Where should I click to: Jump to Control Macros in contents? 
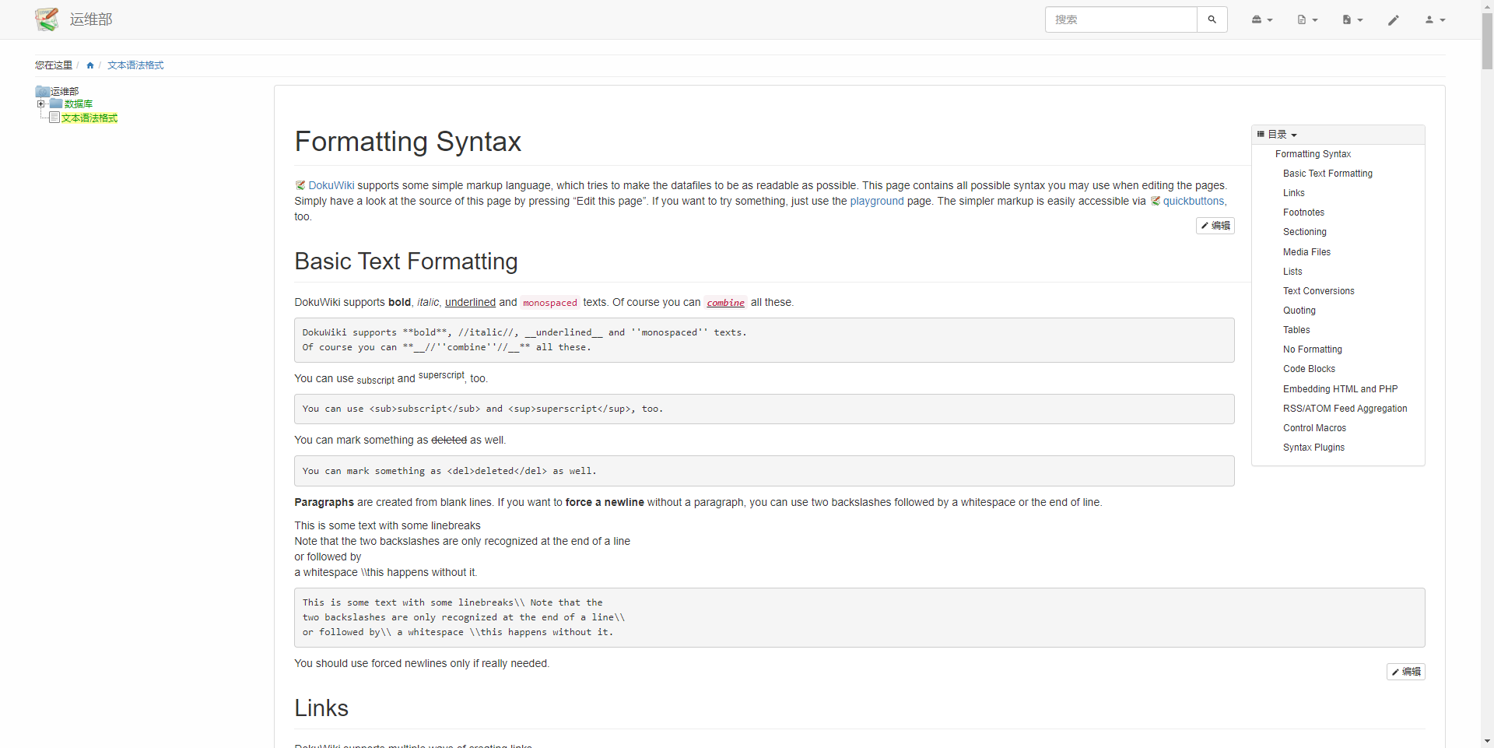pos(1314,428)
